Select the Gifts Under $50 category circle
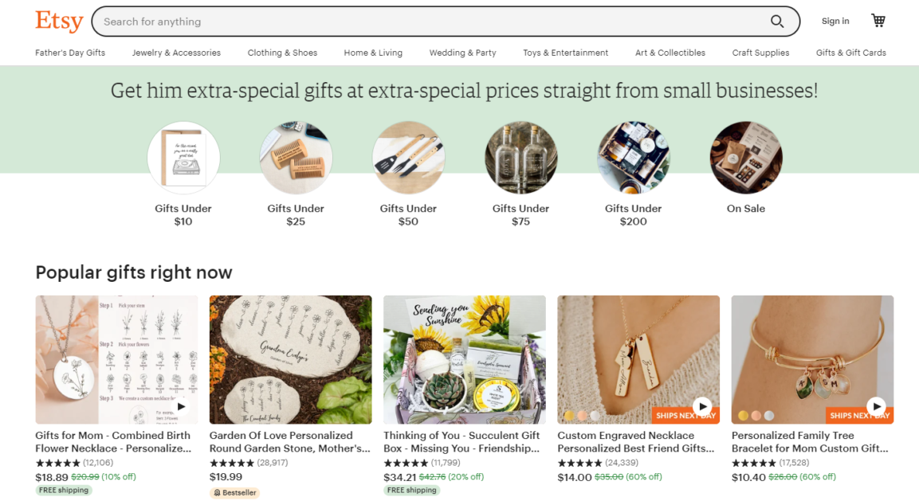This screenshot has width=919, height=501. point(408,157)
